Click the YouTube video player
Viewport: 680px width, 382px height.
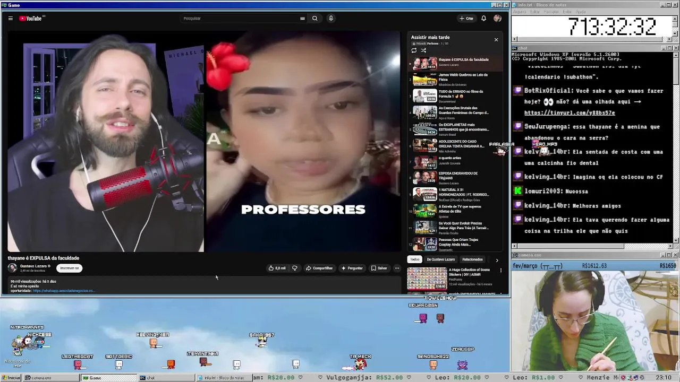coord(205,142)
